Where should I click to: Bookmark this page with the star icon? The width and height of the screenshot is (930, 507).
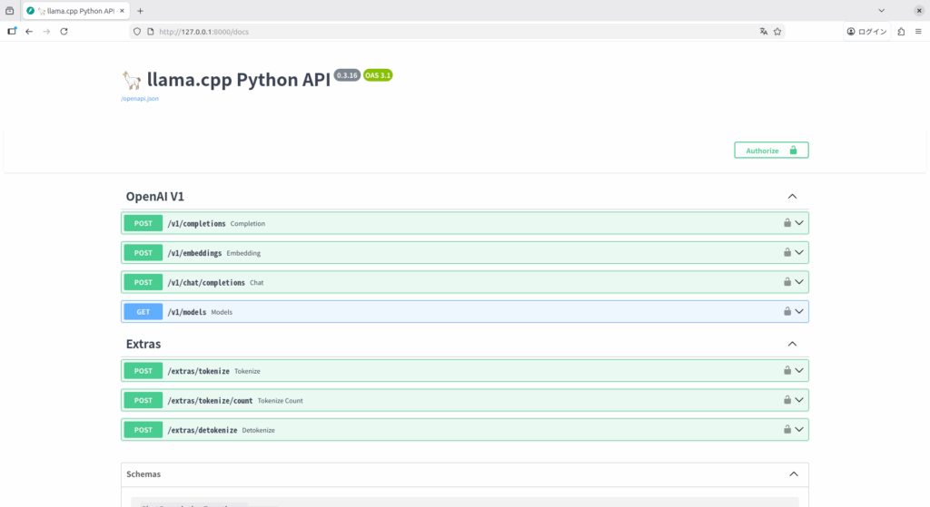[777, 31]
